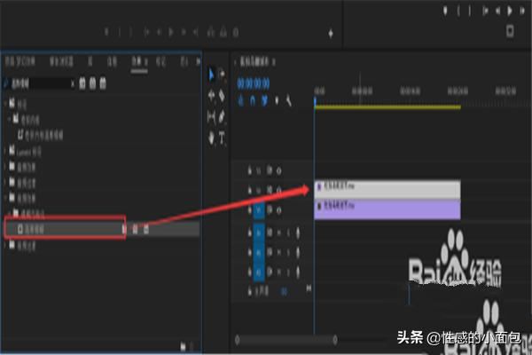Switch to the History tab
Image resolution: width=532 pixels, height=355 pixels.
coord(184,61)
